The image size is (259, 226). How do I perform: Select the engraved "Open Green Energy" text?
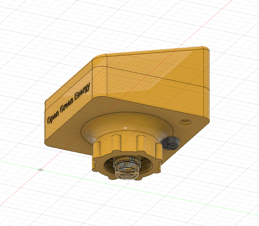(x=68, y=103)
